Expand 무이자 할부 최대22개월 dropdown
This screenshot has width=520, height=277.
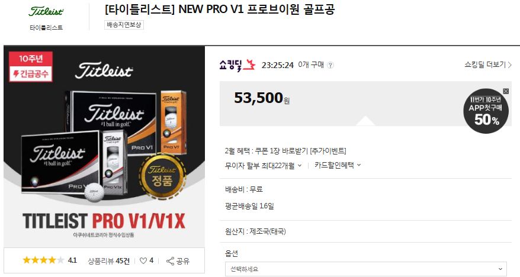(x=264, y=165)
